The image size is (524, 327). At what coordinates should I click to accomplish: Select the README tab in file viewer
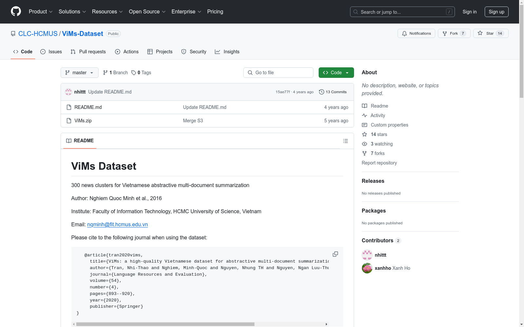tap(80, 141)
